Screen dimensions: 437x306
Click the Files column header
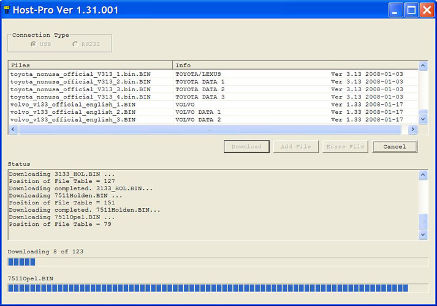pyautogui.click(x=90, y=65)
